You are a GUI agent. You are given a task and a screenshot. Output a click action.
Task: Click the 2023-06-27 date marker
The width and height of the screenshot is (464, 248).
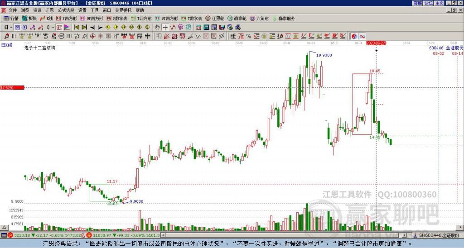(376, 43)
